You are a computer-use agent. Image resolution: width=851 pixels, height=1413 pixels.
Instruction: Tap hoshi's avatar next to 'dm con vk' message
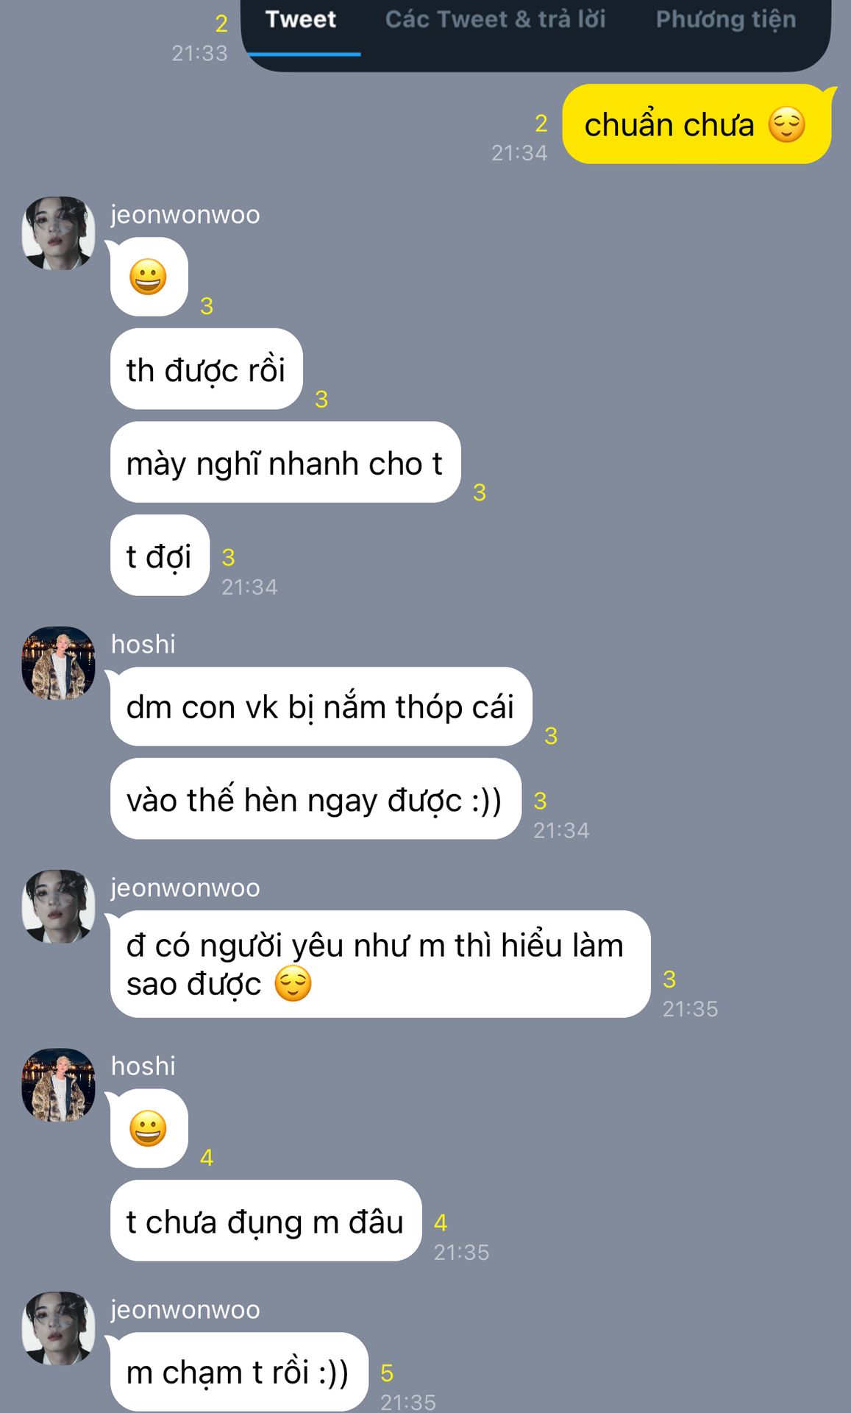click(59, 663)
